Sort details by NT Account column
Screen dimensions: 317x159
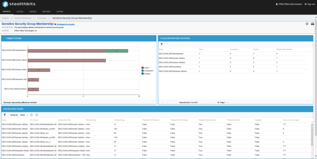point(34,120)
